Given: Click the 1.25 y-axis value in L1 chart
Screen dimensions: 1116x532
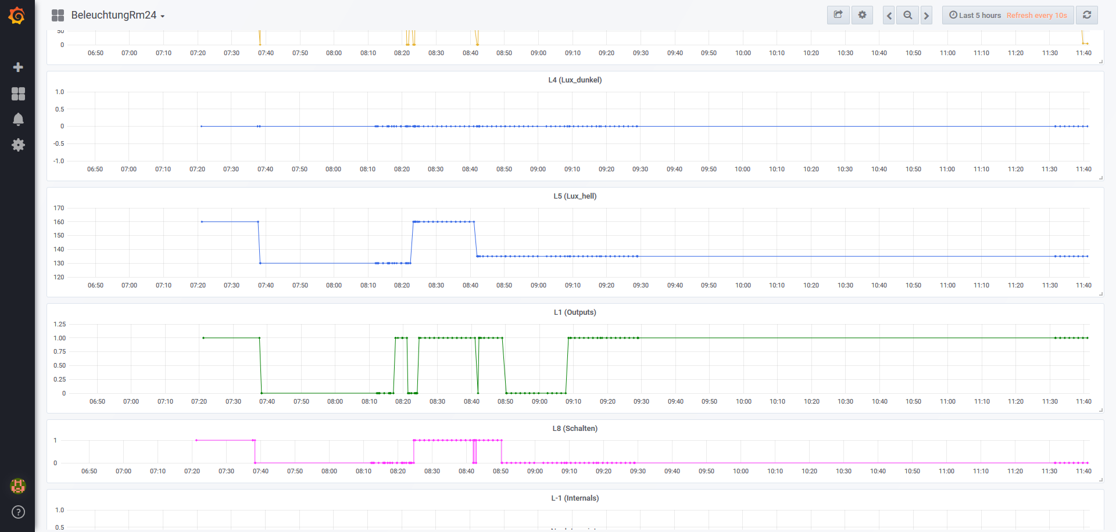Looking at the screenshot, I should pos(59,324).
